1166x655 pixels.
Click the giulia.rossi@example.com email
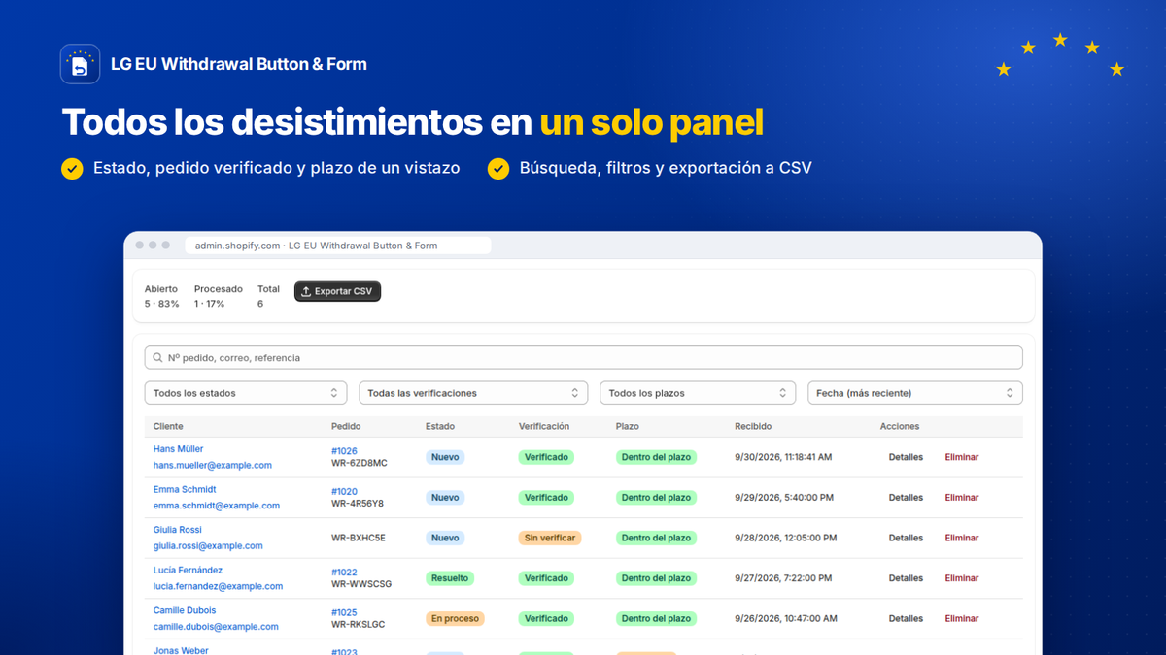click(208, 546)
